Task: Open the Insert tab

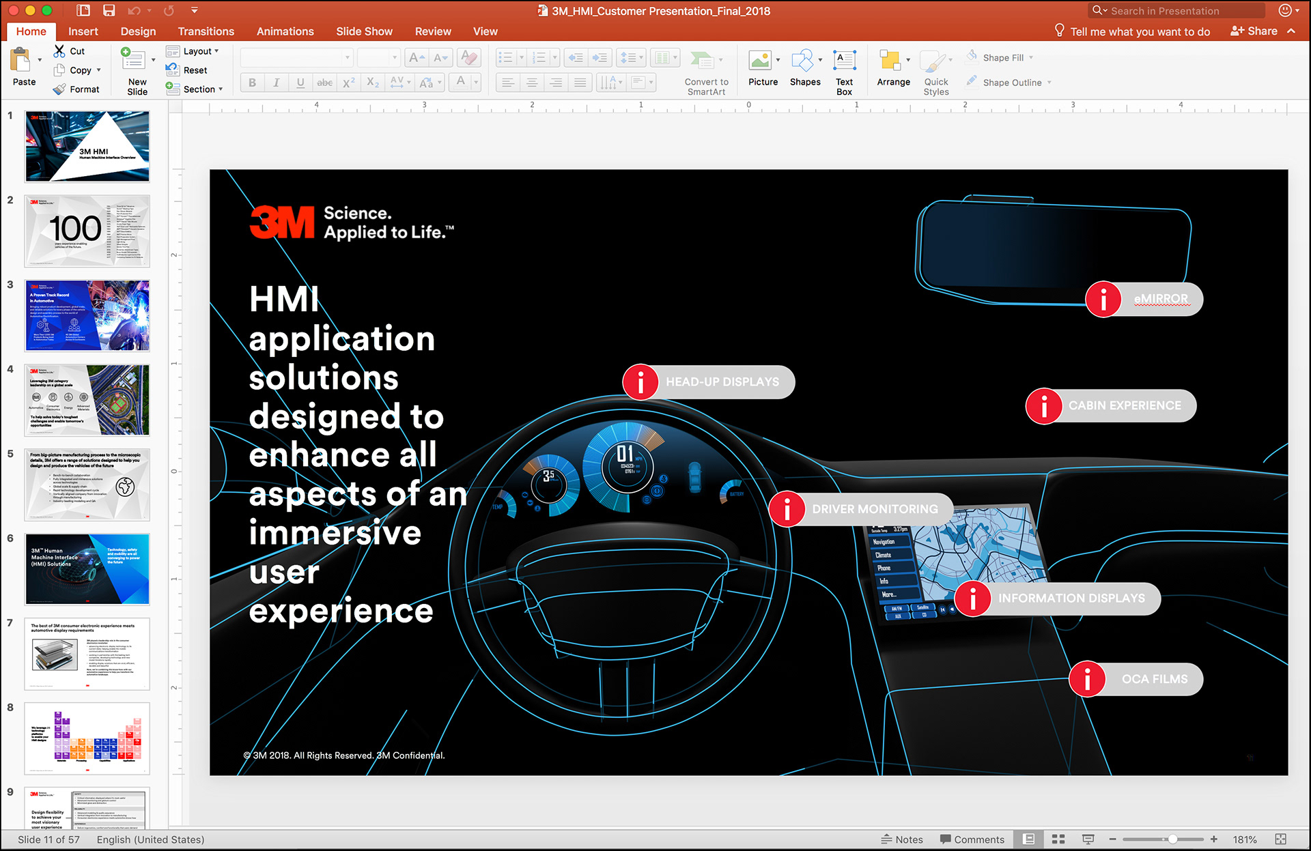Action: pos(83,31)
